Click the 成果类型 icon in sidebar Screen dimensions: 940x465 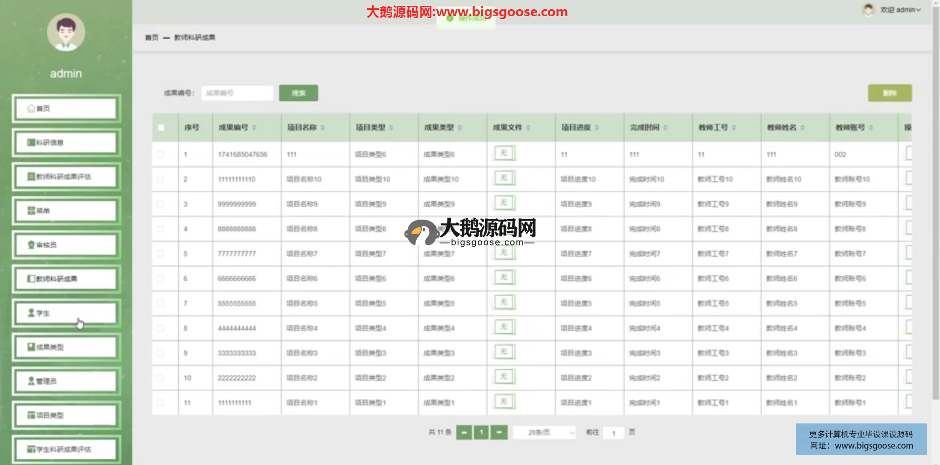click(31, 347)
